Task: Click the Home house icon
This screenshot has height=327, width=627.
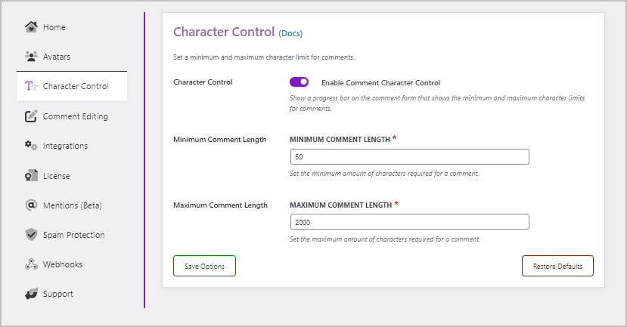Action: pos(31,26)
